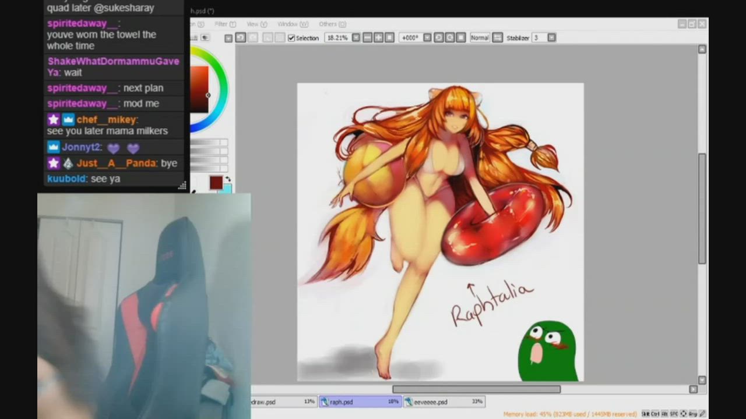Click the flip view button beside Normal
This screenshot has width=746, height=419.
[x=497, y=38]
